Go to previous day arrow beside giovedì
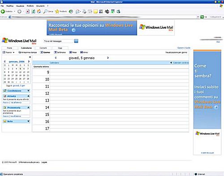 click(x=56, y=58)
